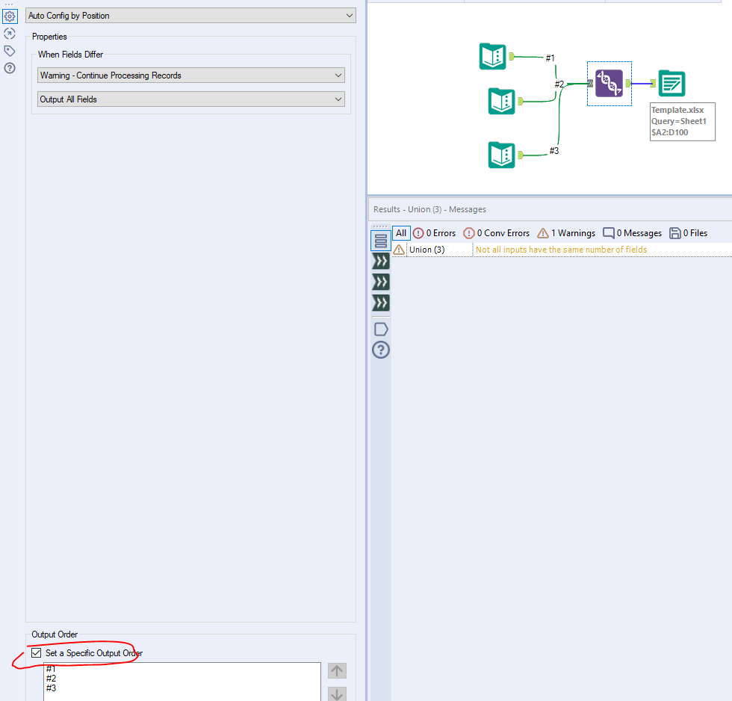Click 'Not all inputs have the same number of fields' message
Screen dimensions: 732x701
pos(561,250)
